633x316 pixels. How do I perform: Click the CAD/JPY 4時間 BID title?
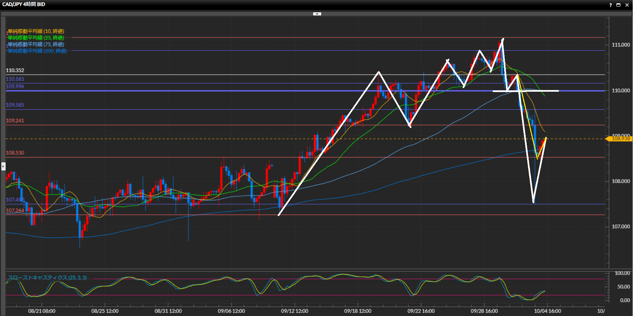pyautogui.click(x=24, y=4)
